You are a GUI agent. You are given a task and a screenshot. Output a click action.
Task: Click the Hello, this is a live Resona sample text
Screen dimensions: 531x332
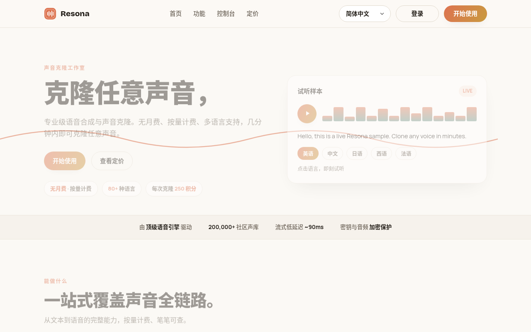point(382,136)
